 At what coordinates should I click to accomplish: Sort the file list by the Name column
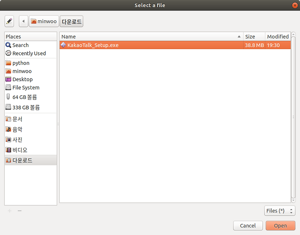pyautogui.click(x=151, y=37)
